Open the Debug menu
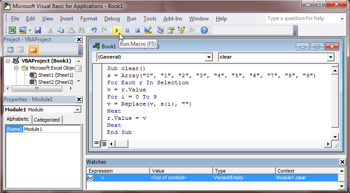The image size is (350, 193). (112, 19)
